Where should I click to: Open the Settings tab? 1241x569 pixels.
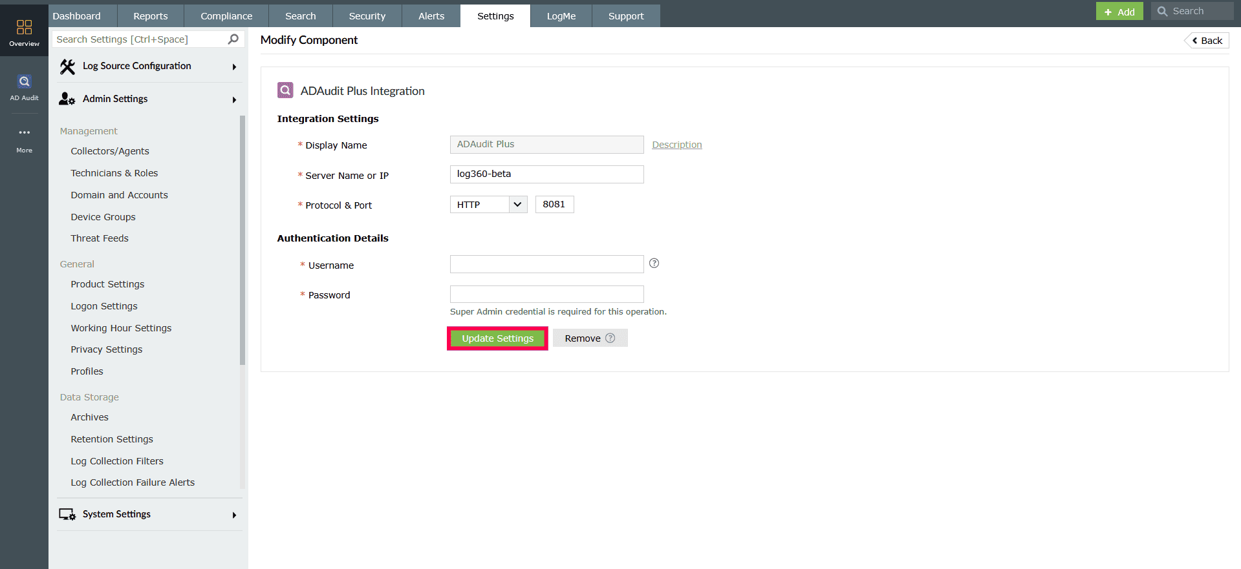tap(495, 16)
